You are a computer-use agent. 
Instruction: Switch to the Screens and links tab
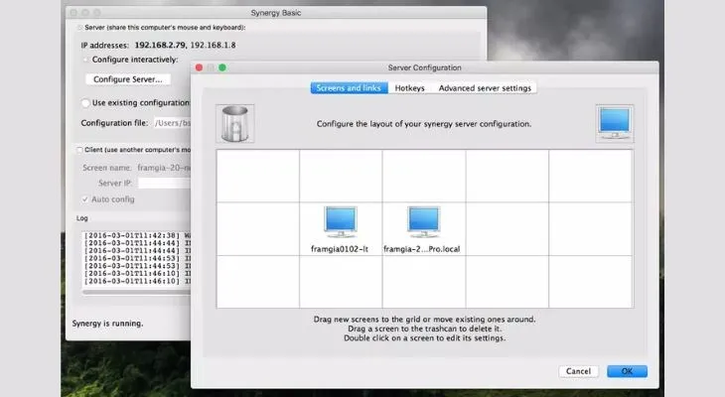coord(349,87)
